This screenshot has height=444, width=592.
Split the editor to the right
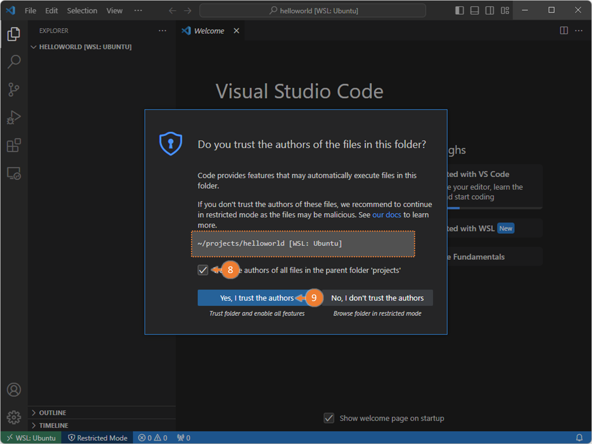pos(564,30)
